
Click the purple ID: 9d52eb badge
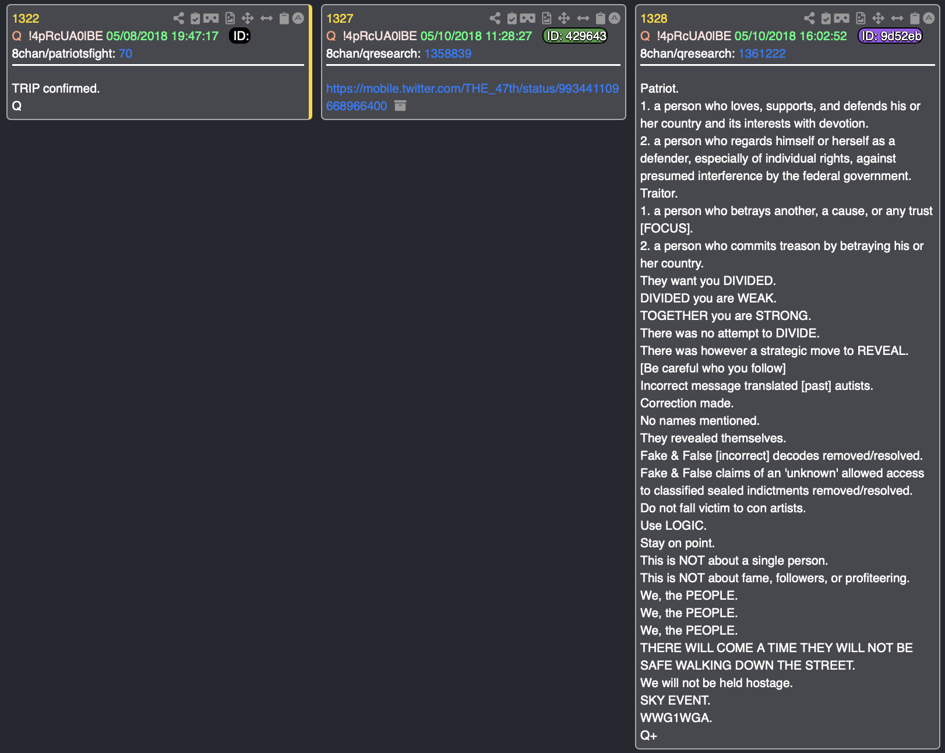coord(890,36)
